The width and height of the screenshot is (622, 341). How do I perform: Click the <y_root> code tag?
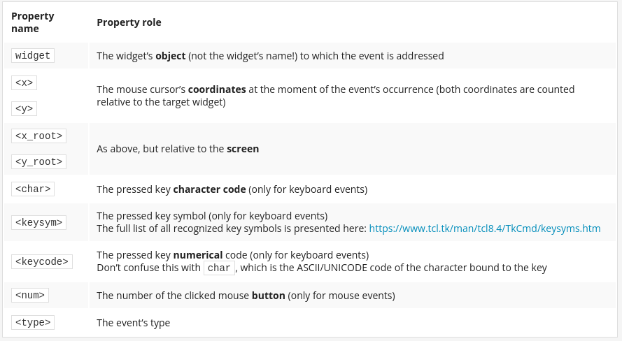tap(38, 161)
